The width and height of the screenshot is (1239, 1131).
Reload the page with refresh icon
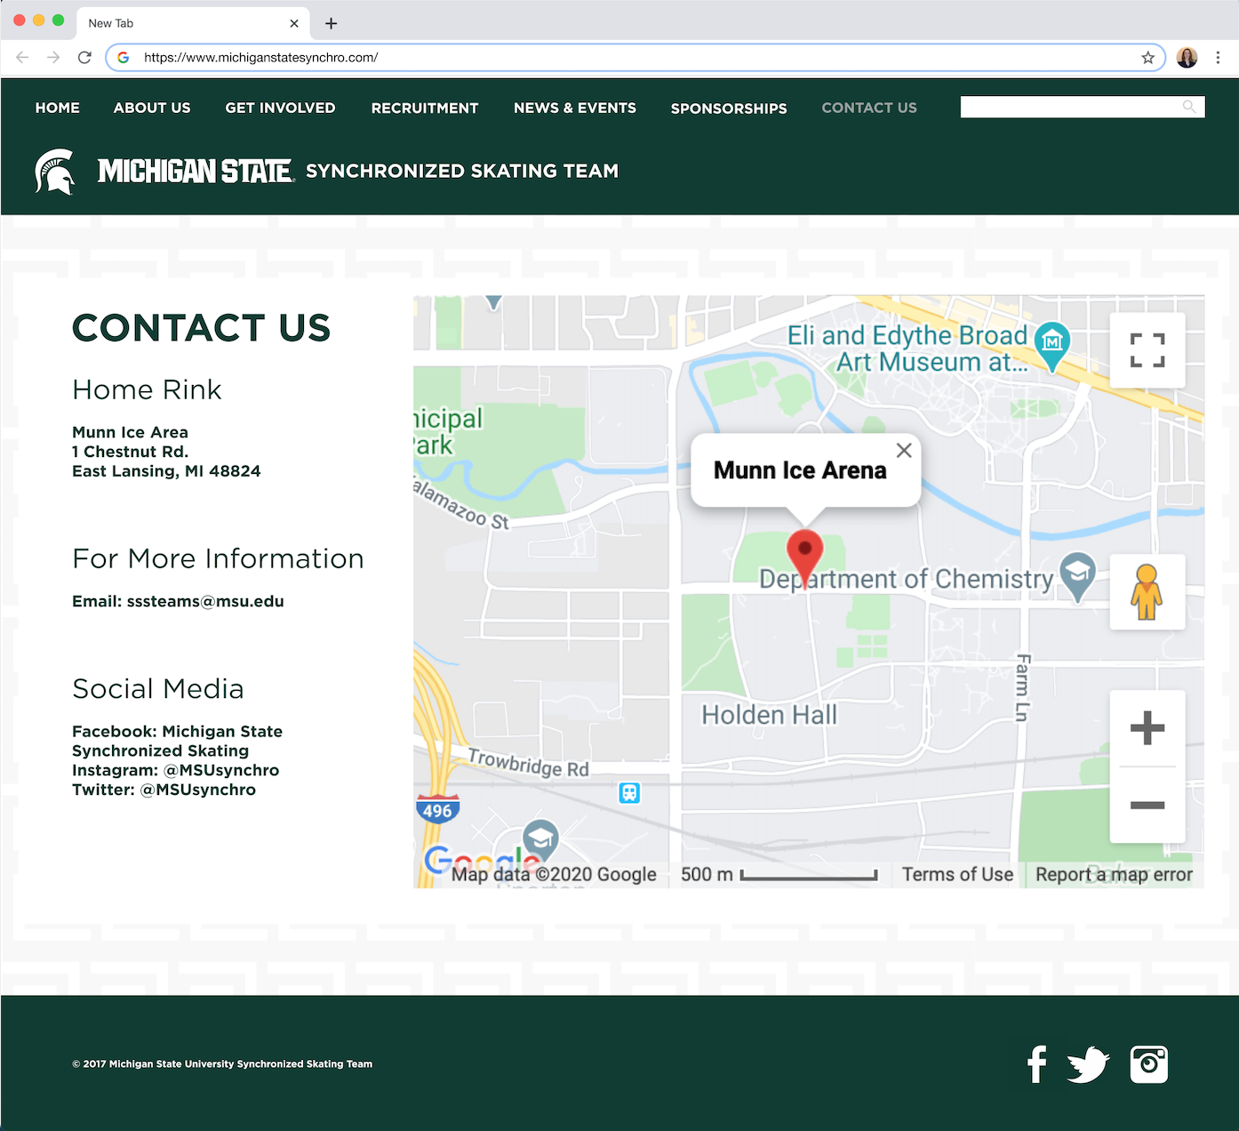pos(84,57)
